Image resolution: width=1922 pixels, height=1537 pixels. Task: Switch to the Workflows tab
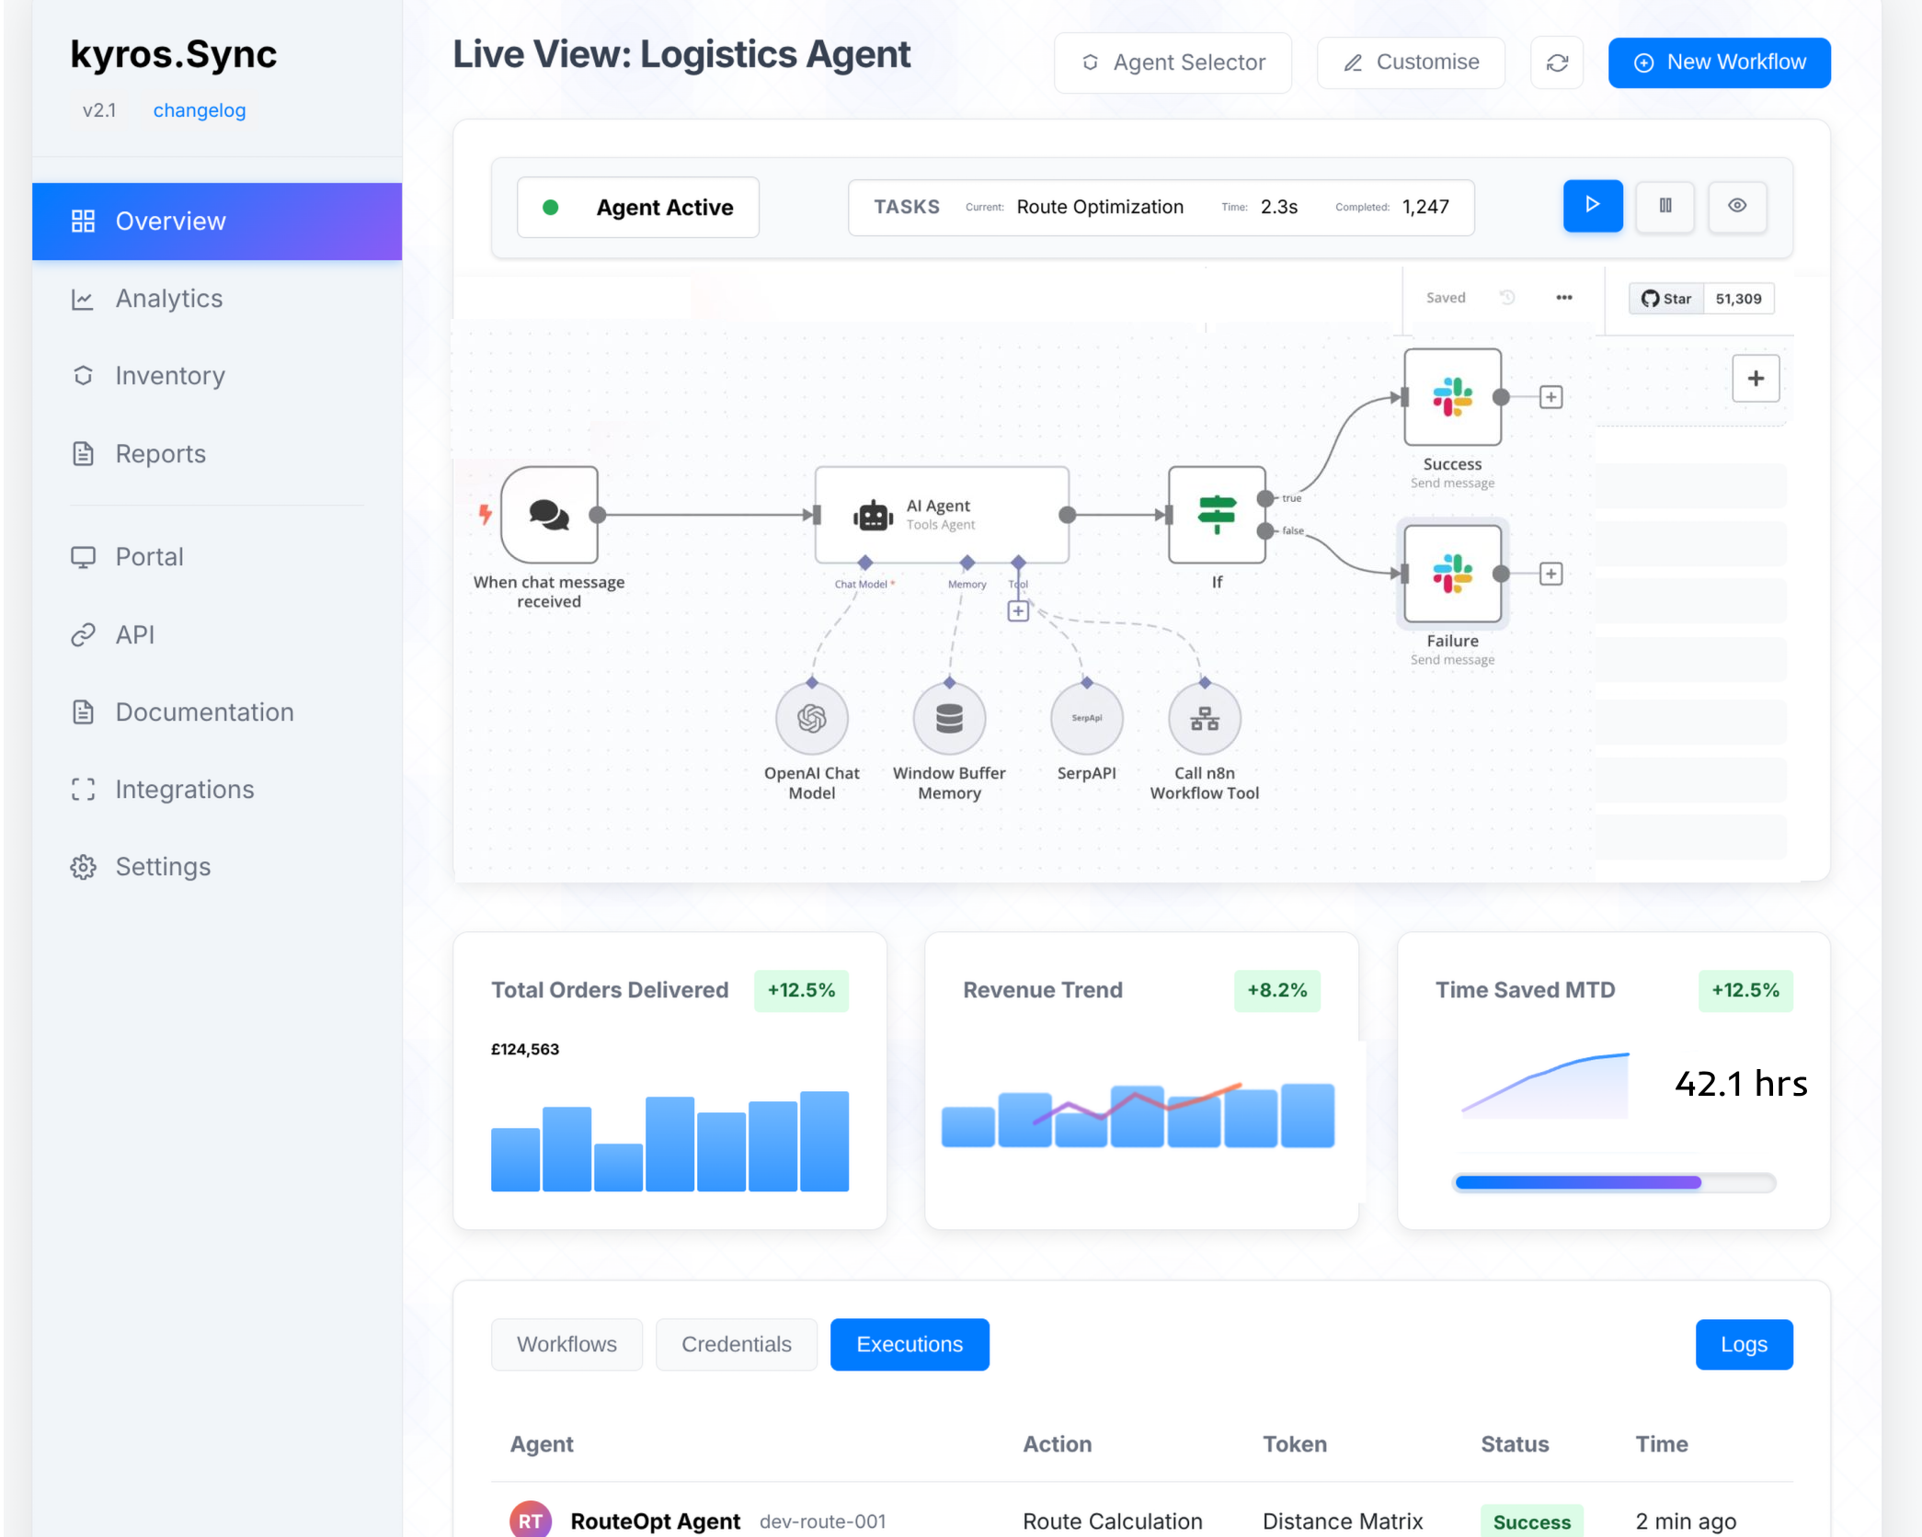566,1344
